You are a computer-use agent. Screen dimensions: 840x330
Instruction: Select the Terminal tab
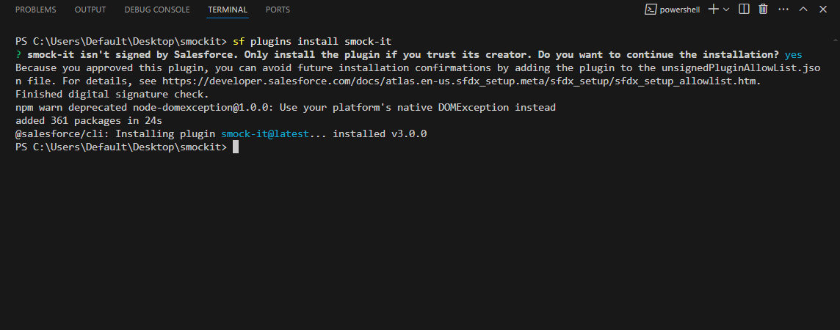[228, 10]
